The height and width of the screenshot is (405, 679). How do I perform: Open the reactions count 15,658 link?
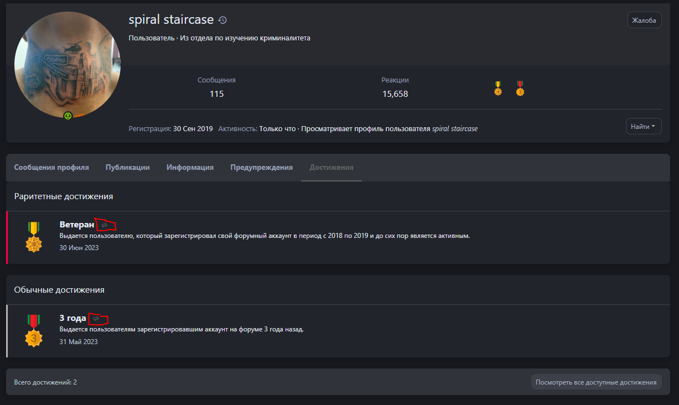pyautogui.click(x=395, y=94)
